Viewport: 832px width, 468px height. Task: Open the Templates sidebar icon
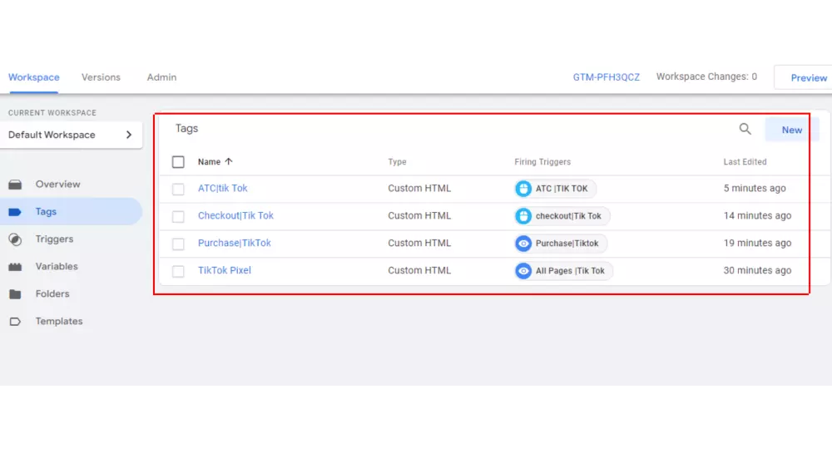pos(15,322)
